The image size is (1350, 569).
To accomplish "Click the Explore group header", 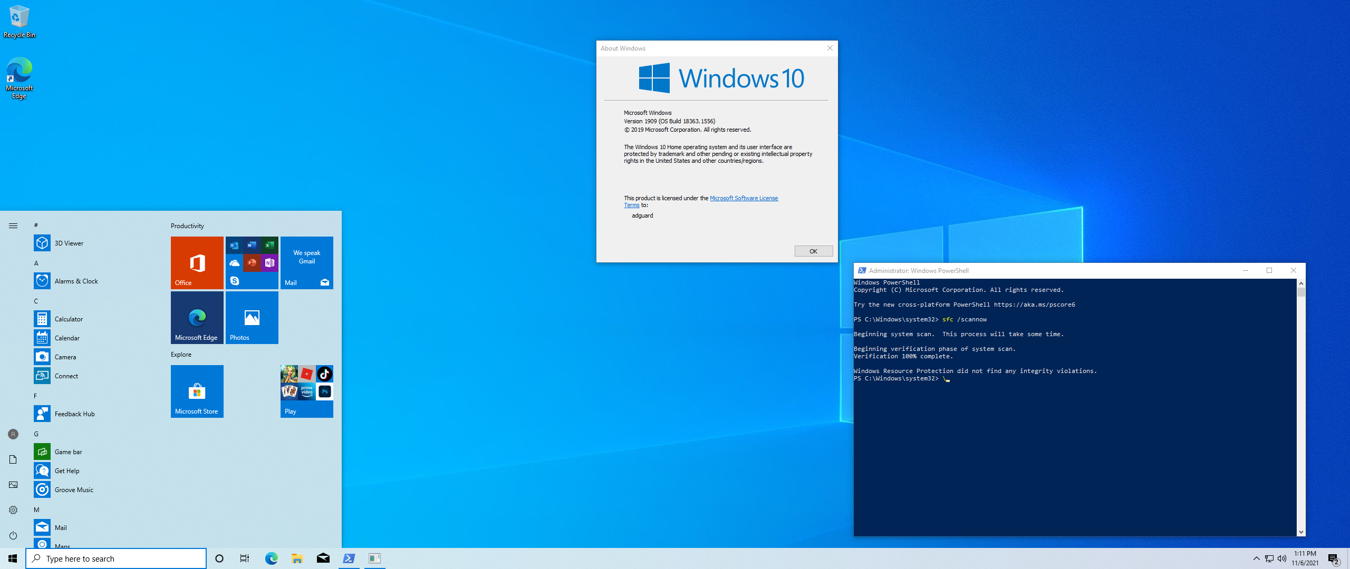I will click(x=181, y=355).
